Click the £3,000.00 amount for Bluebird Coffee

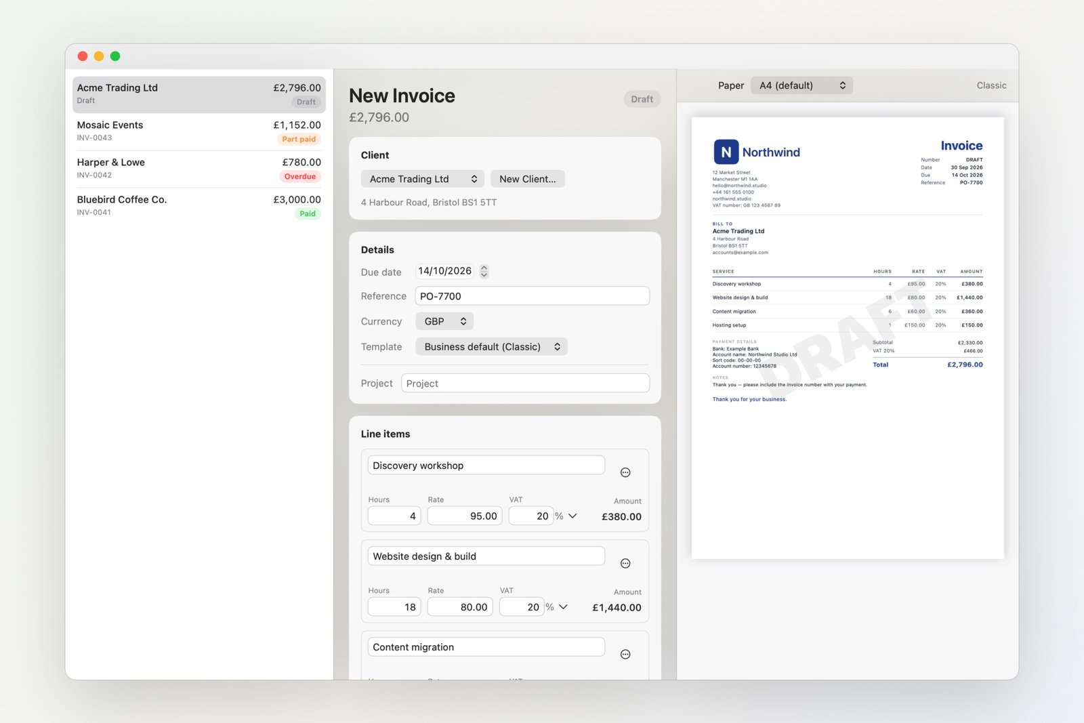click(297, 200)
